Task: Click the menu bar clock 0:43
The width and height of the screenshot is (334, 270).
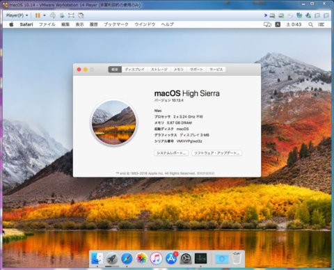Action: point(294,24)
